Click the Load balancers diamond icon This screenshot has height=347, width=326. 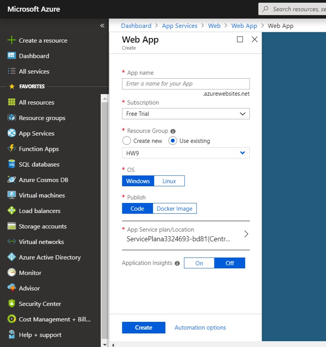point(12,211)
